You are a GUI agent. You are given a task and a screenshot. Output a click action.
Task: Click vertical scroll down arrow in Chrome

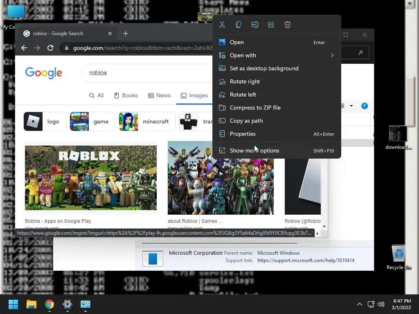324,227
